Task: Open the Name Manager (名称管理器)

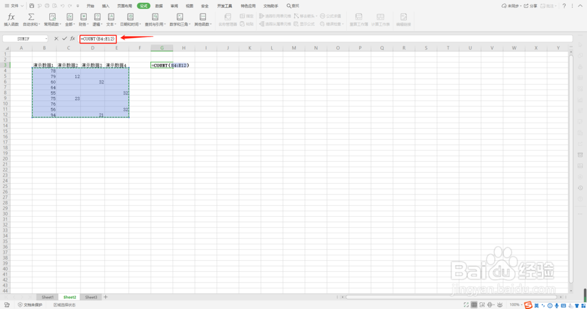Action: coord(228,19)
